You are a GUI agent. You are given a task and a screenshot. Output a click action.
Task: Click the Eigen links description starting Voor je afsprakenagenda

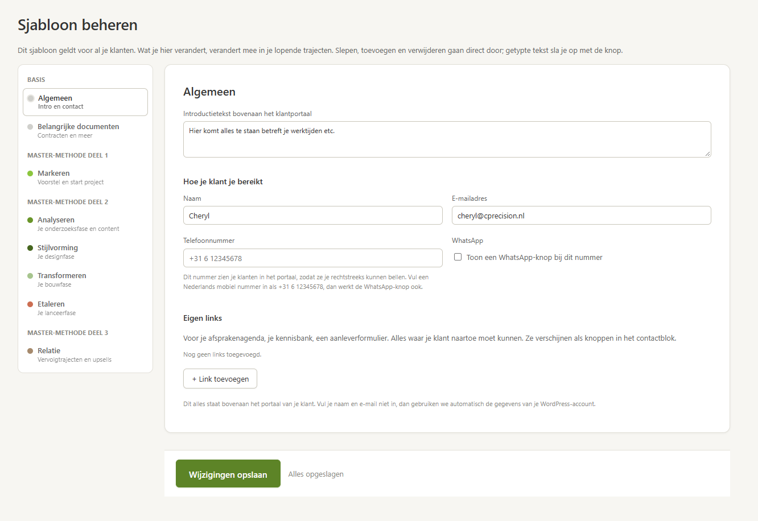pos(430,338)
